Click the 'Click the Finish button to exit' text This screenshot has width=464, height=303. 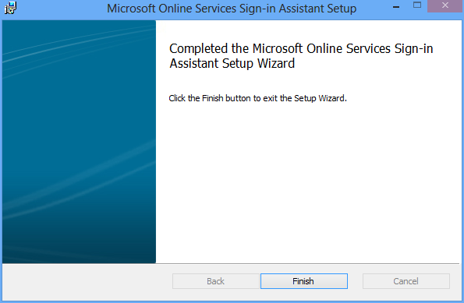click(x=258, y=98)
